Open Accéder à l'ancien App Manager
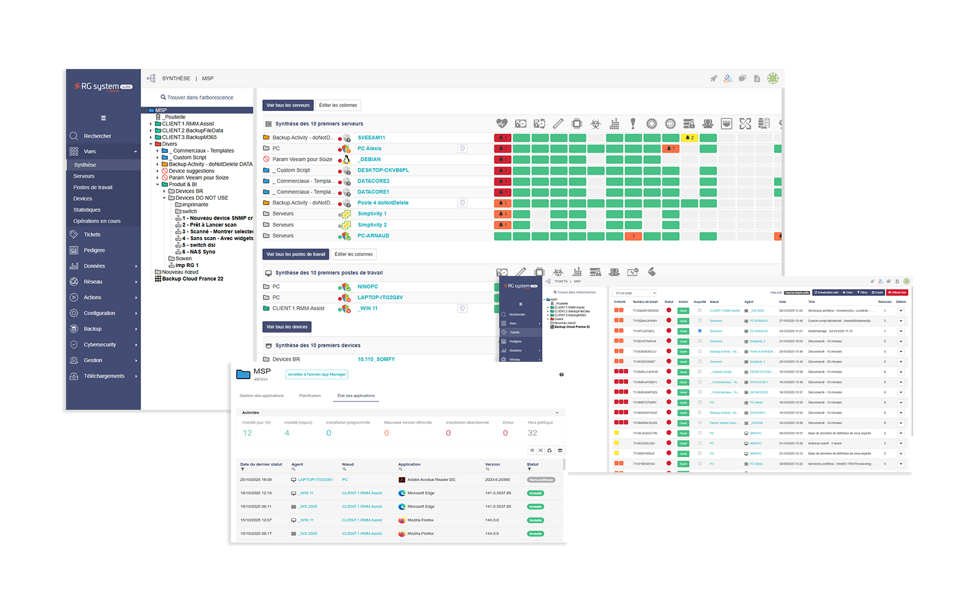This screenshot has width=960, height=600. tap(316, 374)
